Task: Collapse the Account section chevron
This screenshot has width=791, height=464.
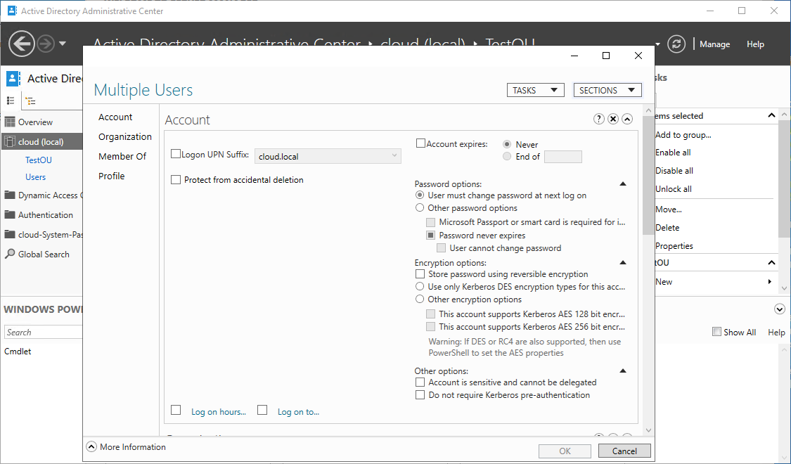Action: tap(627, 119)
